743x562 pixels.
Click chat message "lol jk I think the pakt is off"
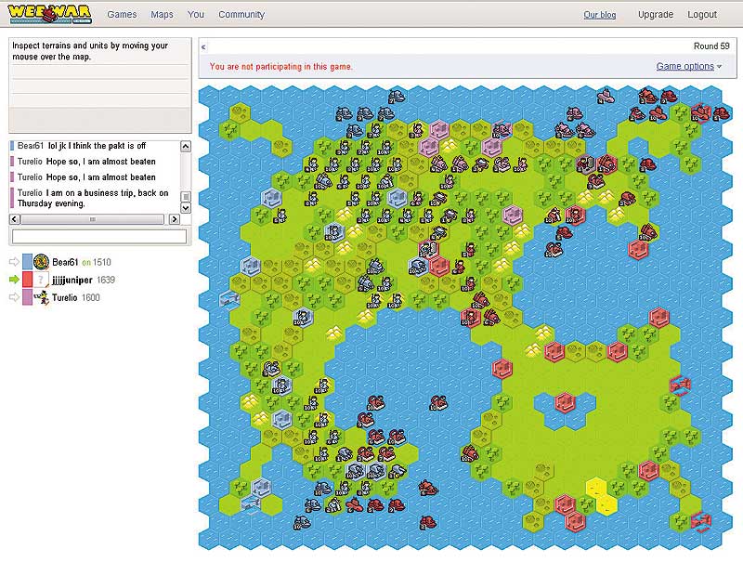click(x=97, y=146)
